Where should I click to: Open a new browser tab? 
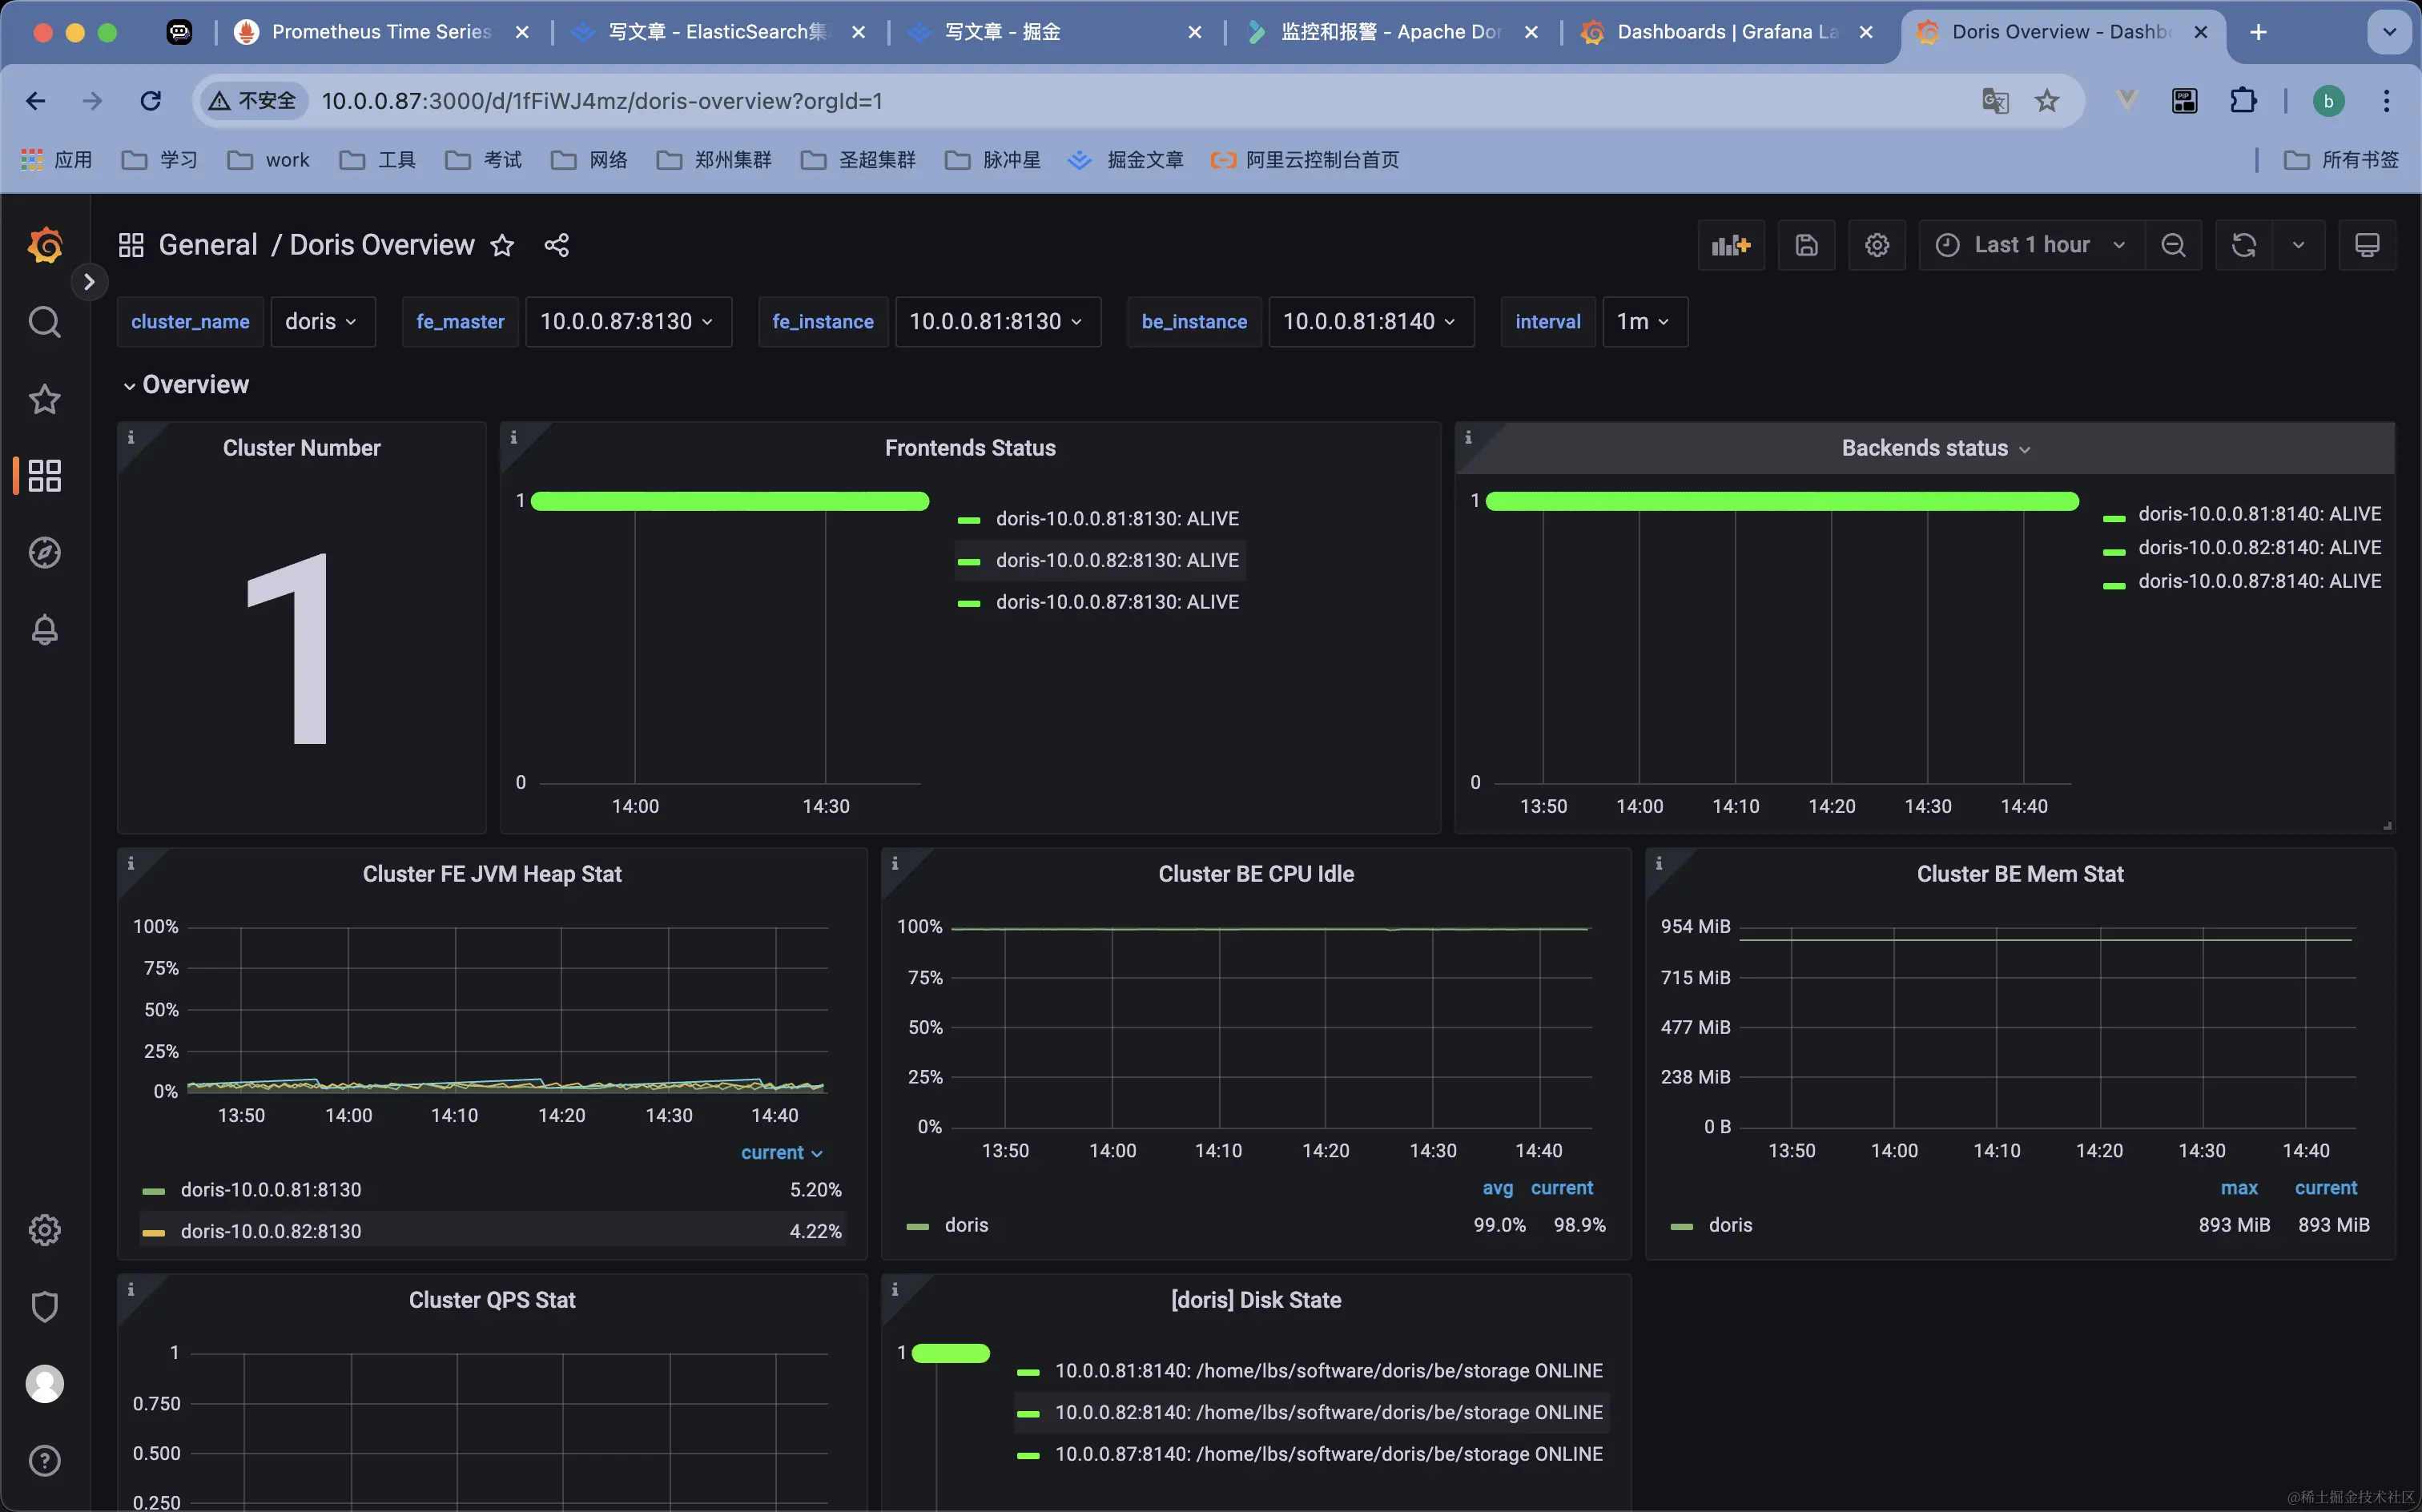(x=2258, y=32)
